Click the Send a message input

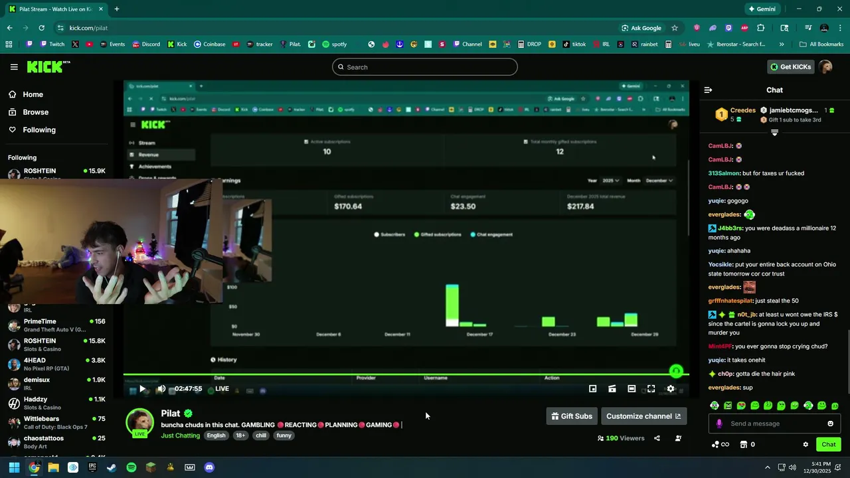774,424
